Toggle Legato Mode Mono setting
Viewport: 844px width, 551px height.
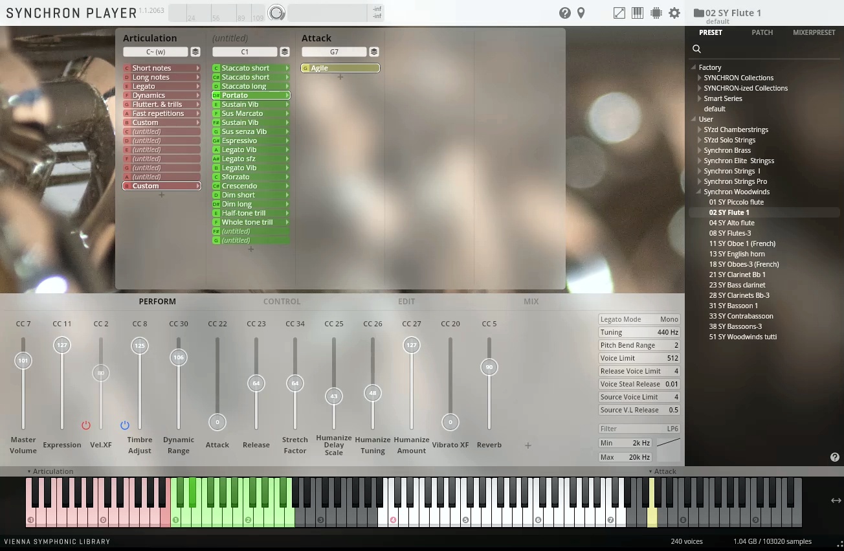click(x=639, y=319)
